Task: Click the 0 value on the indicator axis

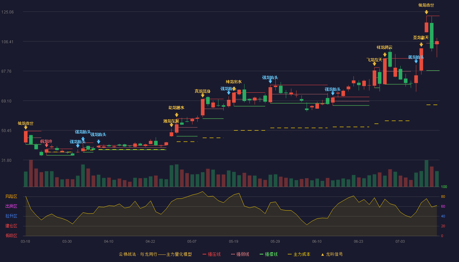Action: (442, 236)
